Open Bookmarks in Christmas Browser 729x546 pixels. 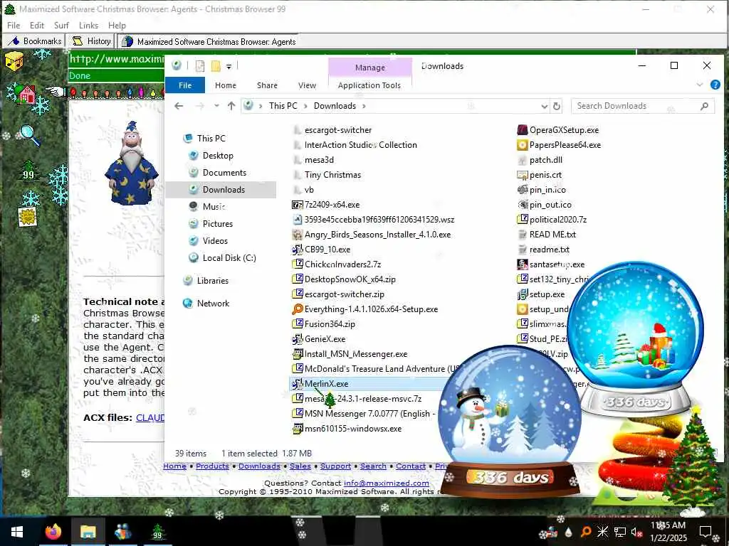(x=35, y=41)
